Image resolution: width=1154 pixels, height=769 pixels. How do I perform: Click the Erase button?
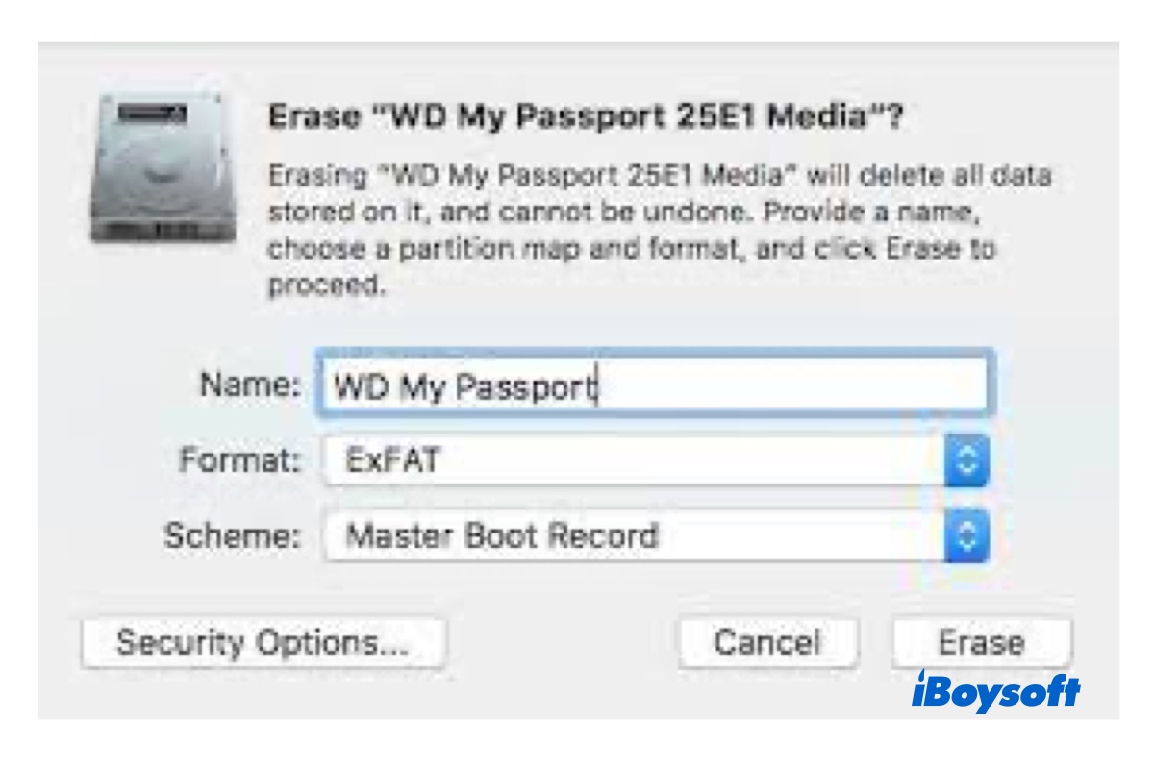tap(981, 642)
